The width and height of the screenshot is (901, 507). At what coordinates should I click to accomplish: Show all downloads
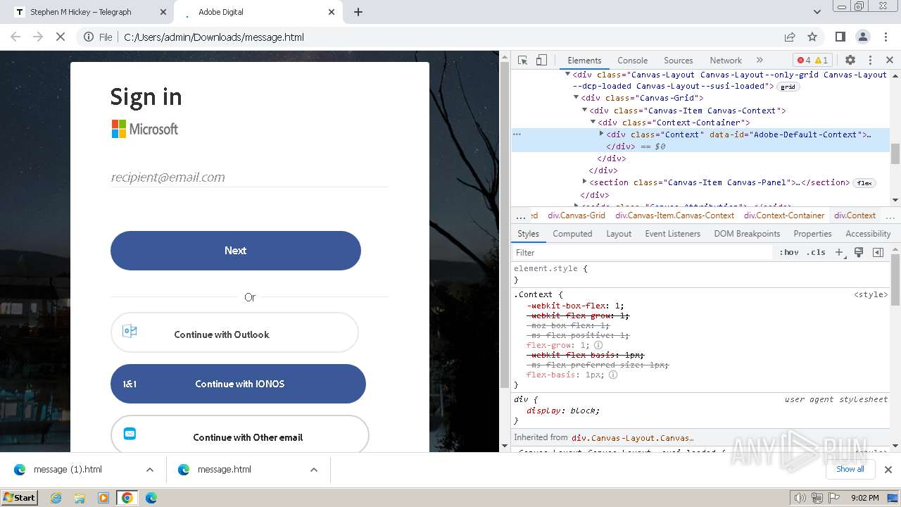850,469
